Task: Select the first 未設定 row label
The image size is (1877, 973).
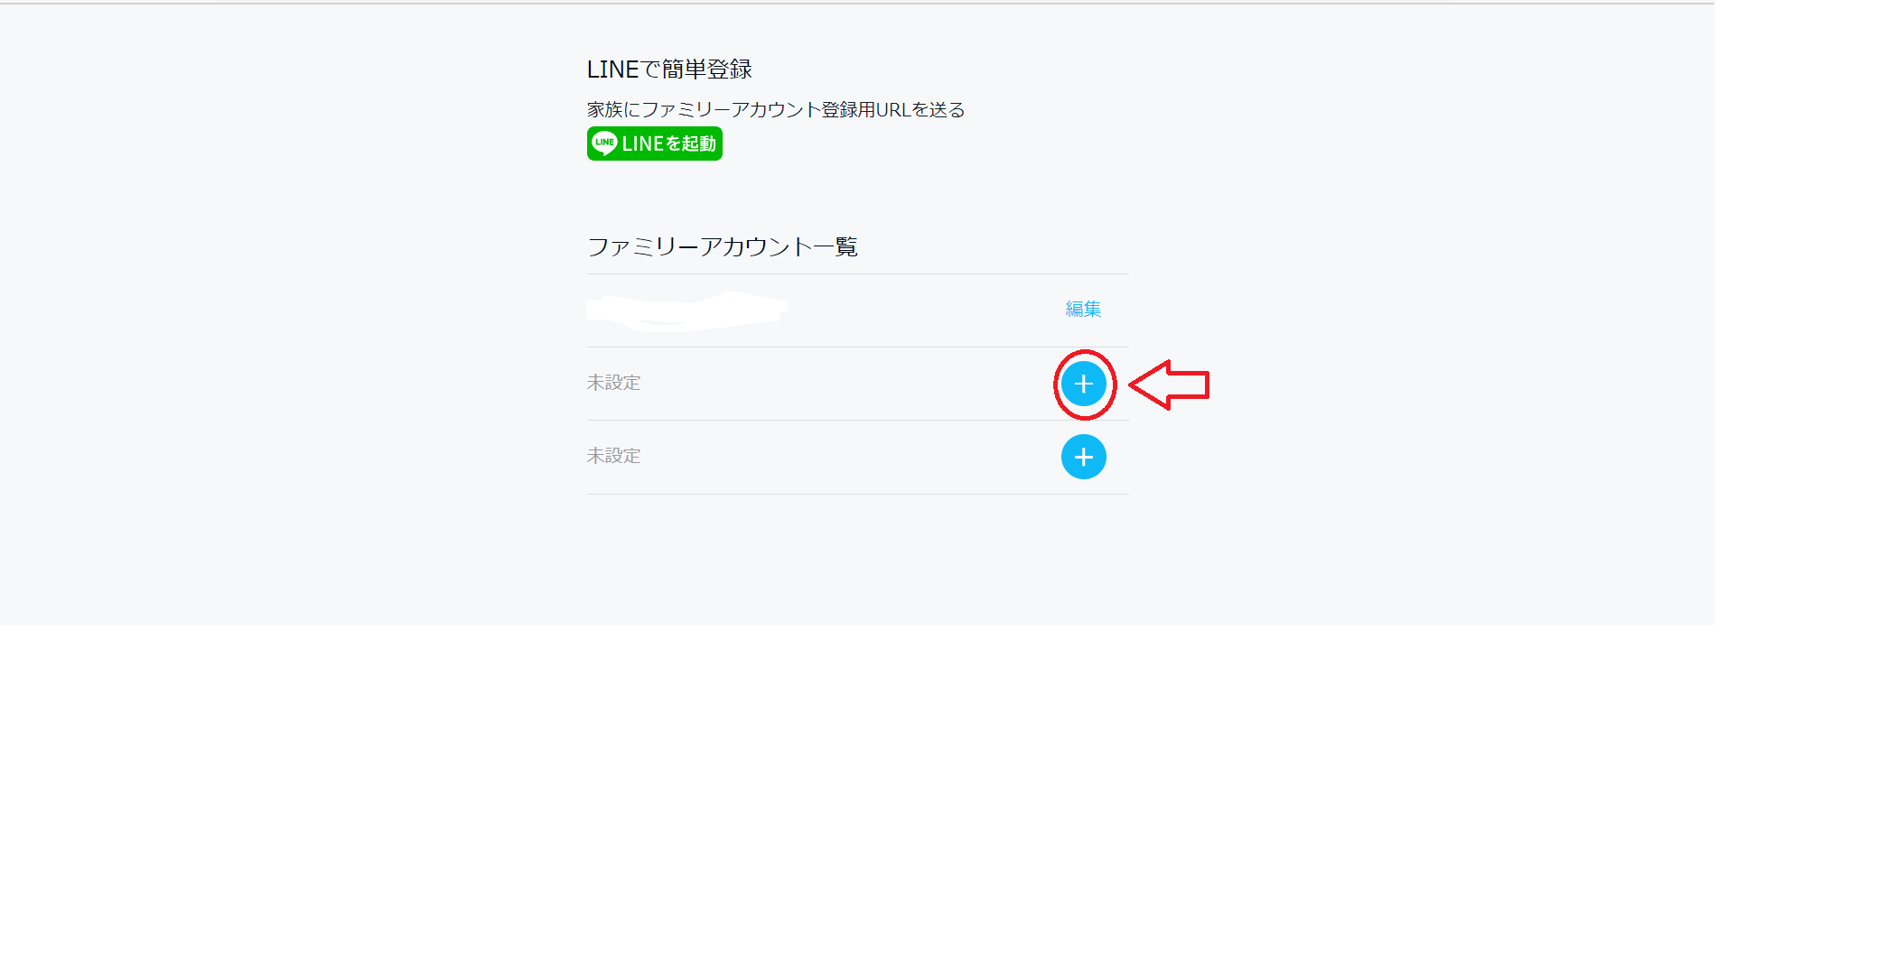Action: [613, 383]
